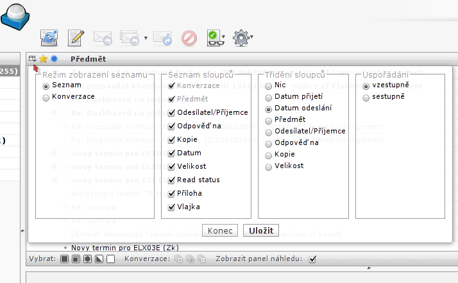Compose a new message with pencil icon
Image resolution: width=458 pixels, height=283 pixels.
pyautogui.click(x=76, y=38)
